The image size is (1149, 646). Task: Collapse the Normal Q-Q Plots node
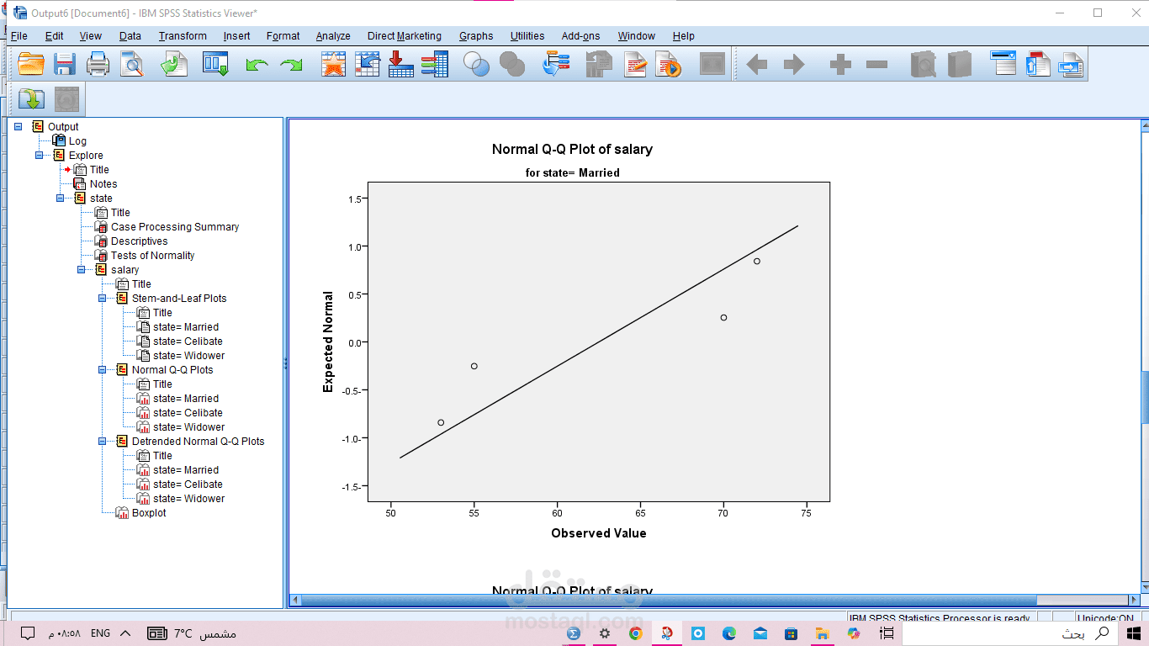click(103, 369)
